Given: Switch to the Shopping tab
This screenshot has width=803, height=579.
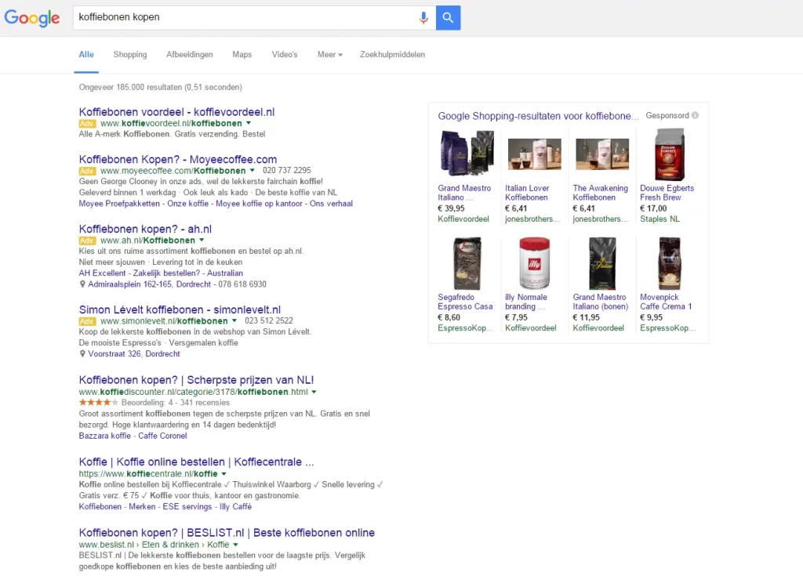Looking at the screenshot, I should click(x=130, y=55).
